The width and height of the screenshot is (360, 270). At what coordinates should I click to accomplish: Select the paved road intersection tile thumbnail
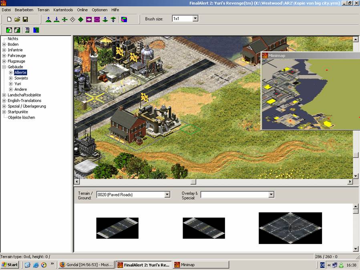pos(290,228)
